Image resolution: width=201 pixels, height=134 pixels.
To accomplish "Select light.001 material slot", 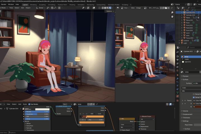I will pyautogui.click(x=191, y=62).
